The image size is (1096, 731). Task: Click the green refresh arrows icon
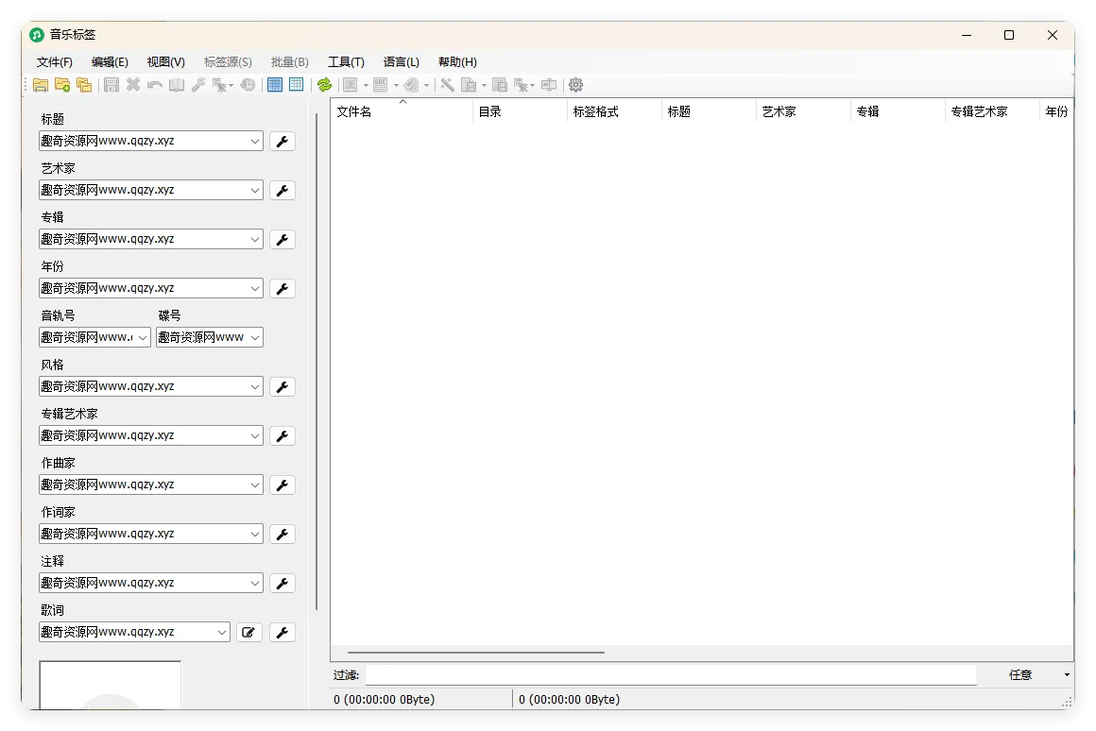coord(323,85)
